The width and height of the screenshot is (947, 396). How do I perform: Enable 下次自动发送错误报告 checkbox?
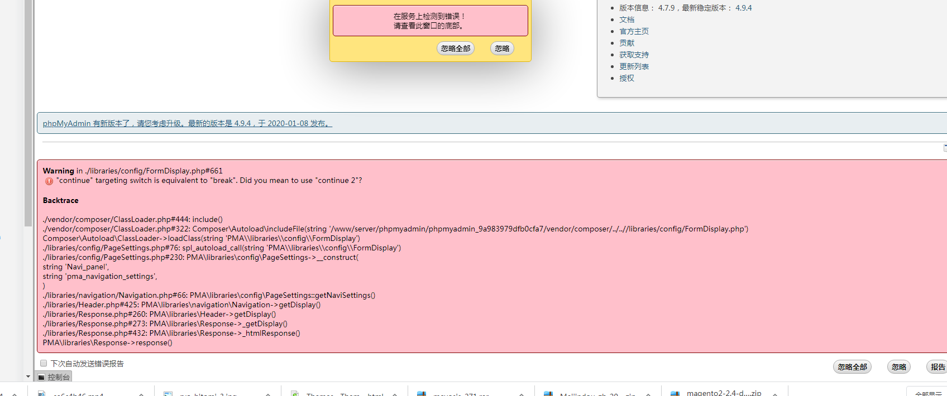(44, 363)
